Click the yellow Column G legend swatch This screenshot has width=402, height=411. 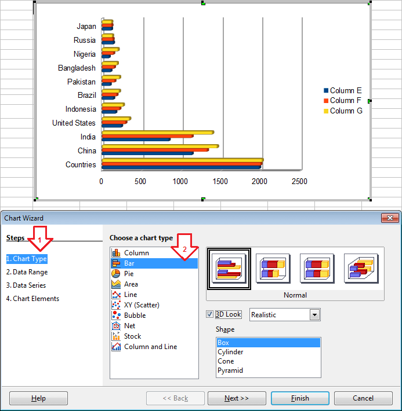pos(326,111)
